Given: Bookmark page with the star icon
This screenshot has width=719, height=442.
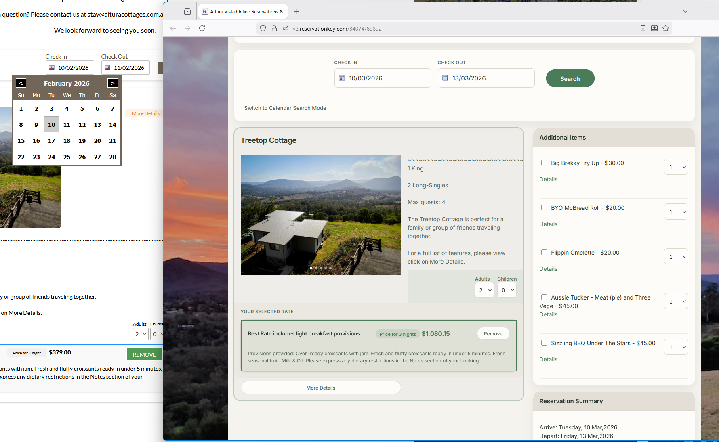Looking at the screenshot, I should tap(666, 28).
